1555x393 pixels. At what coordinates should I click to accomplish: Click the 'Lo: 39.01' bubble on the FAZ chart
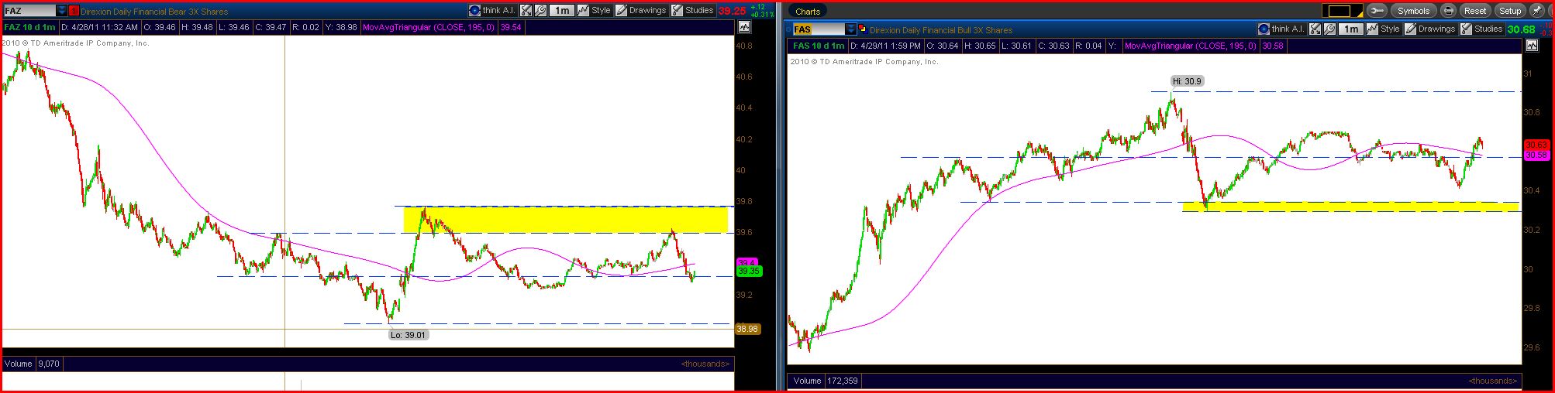click(x=409, y=335)
